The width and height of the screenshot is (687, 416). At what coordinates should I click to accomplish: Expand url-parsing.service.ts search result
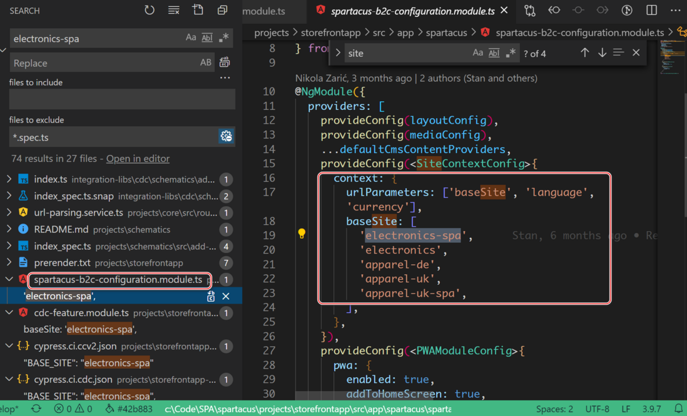tap(9, 212)
